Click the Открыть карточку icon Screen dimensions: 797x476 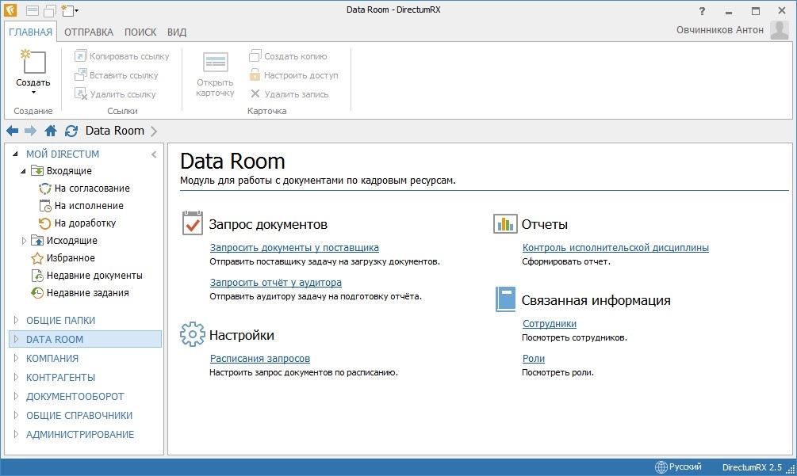click(216, 62)
